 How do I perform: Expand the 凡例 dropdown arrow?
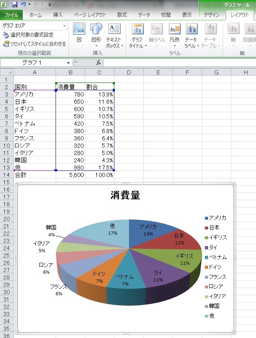point(174,46)
